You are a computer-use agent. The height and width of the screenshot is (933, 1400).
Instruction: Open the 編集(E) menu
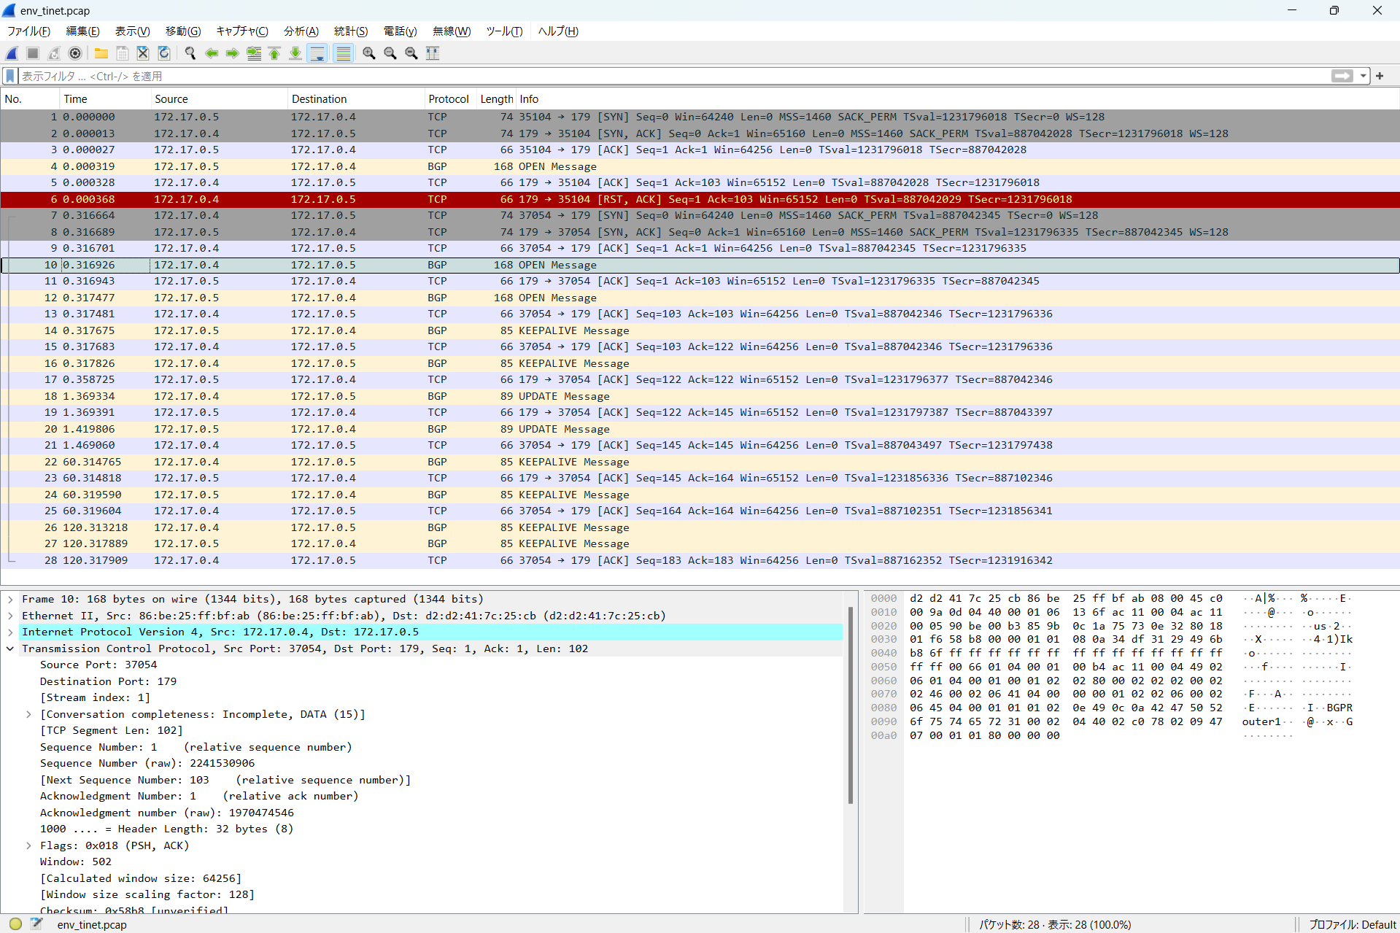pos(82,31)
